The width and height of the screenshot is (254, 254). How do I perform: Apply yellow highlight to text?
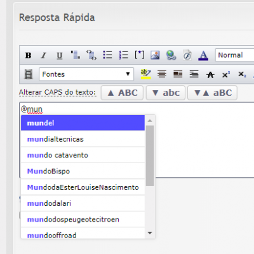point(145,74)
